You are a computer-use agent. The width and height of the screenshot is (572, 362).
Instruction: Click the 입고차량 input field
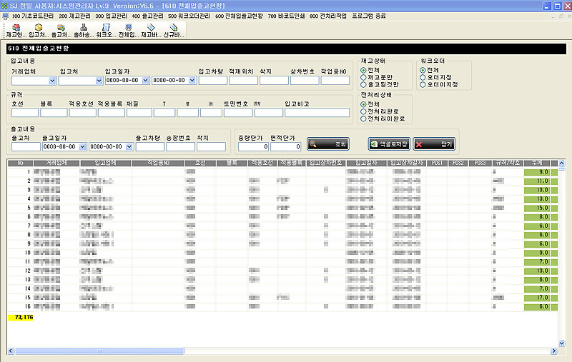(x=212, y=81)
